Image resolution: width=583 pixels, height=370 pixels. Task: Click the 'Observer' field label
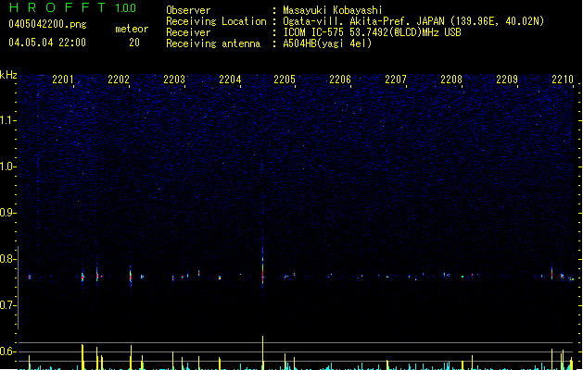coord(188,10)
